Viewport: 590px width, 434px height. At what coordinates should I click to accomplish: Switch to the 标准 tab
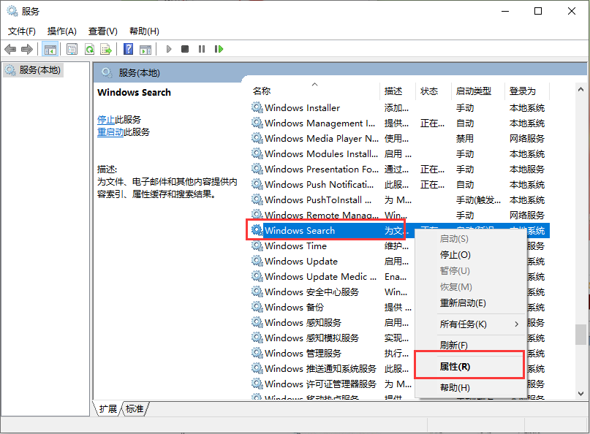point(135,409)
